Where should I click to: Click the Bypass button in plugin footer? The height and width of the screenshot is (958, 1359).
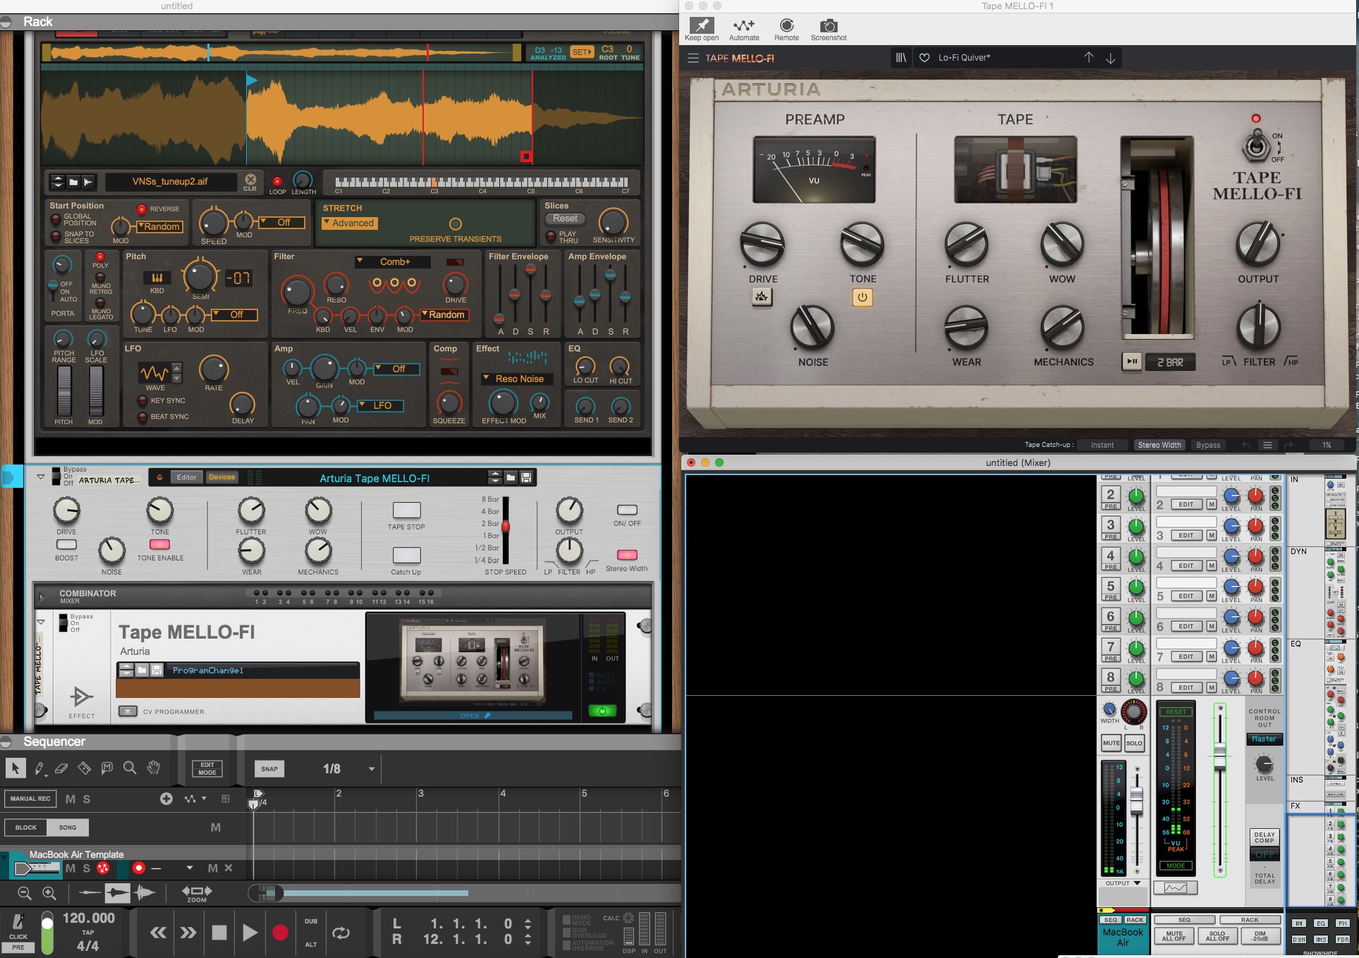click(1208, 445)
